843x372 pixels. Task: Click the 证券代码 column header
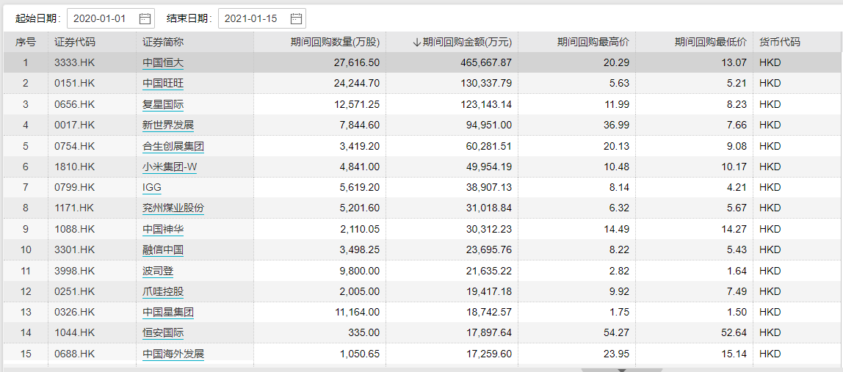tap(75, 43)
